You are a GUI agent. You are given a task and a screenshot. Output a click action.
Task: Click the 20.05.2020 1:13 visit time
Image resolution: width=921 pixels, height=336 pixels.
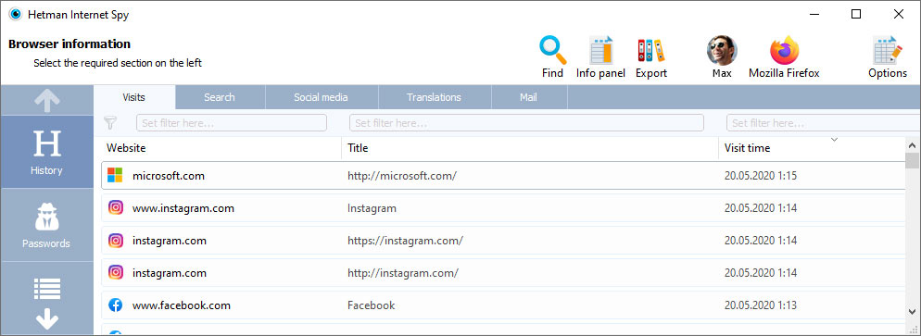761,305
